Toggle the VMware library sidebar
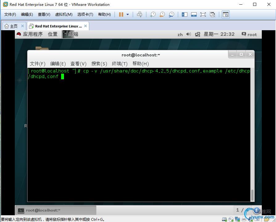Image resolution: width=276 pixels, height=222 pixels. (185, 14)
